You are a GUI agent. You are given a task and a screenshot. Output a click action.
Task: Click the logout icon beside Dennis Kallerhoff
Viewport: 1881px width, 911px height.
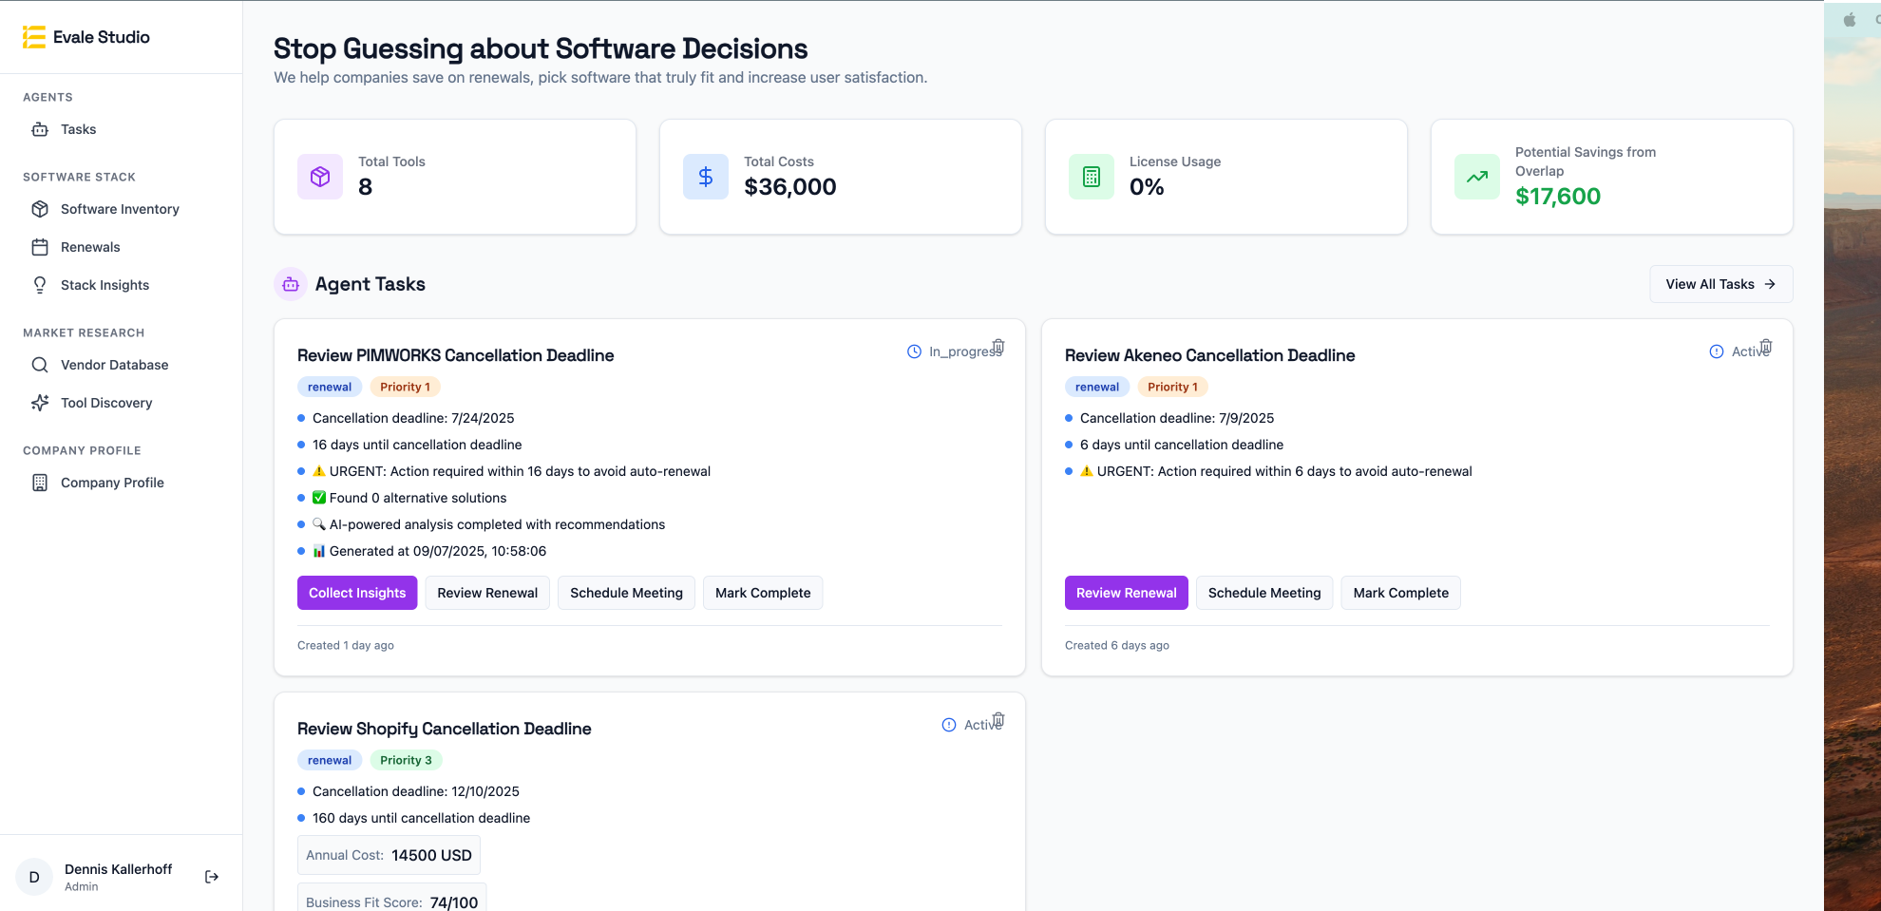tap(212, 877)
